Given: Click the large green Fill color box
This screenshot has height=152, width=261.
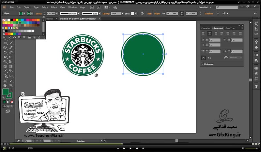Looking at the screenshot, I should click(x=6, y=92).
